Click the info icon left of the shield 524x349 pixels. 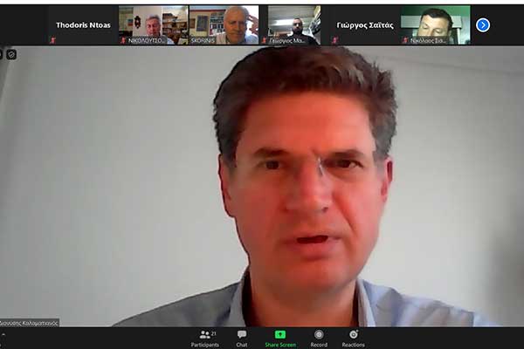click(x=1, y=54)
